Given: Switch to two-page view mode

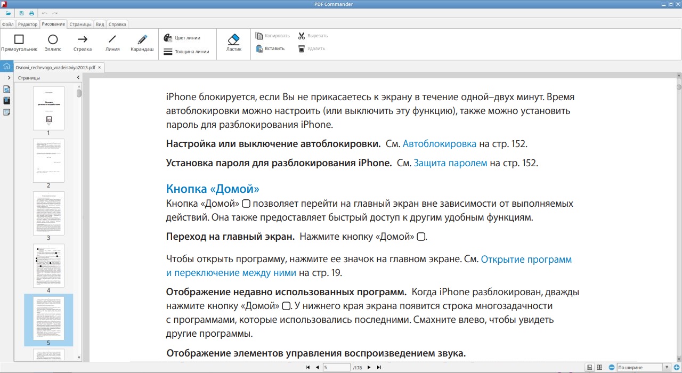Looking at the screenshot, I should tap(599, 368).
